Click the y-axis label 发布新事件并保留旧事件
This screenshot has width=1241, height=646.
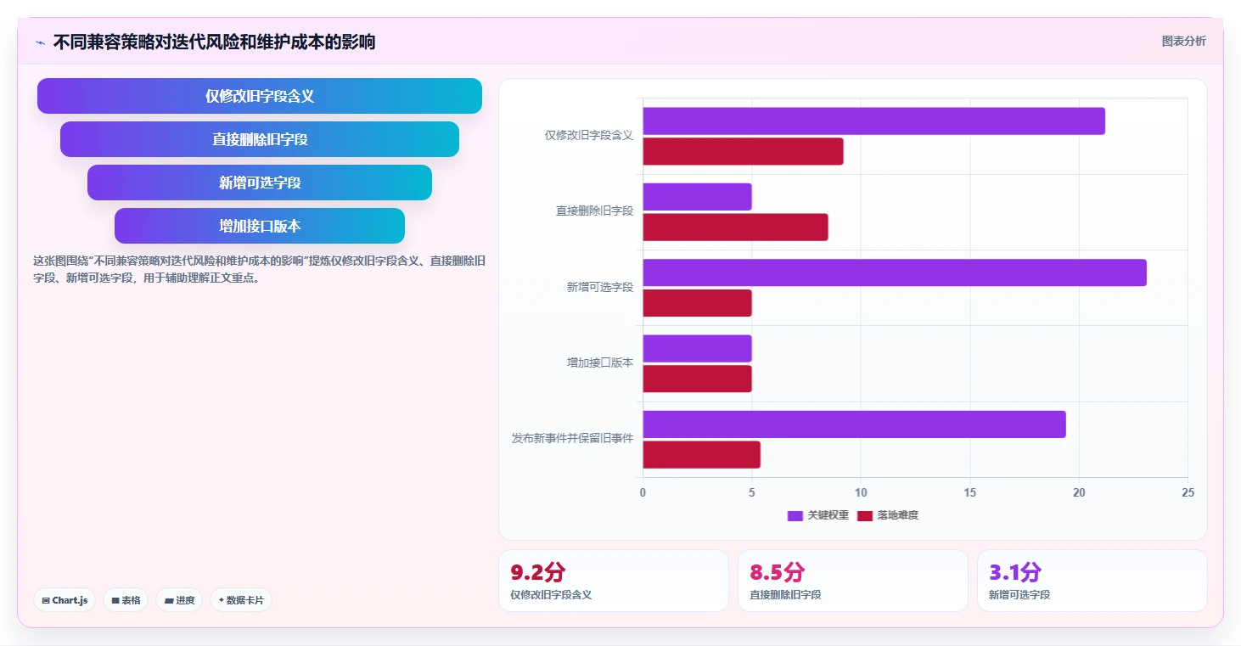572,438
